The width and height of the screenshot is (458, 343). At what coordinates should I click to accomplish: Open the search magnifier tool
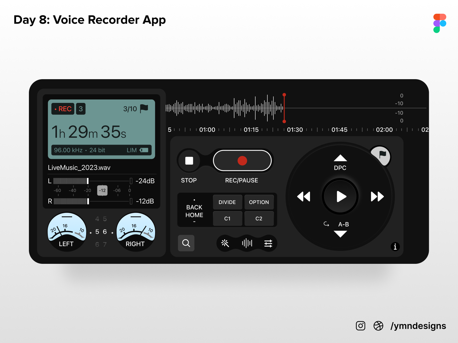pyautogui.click(x=186, y=243)
